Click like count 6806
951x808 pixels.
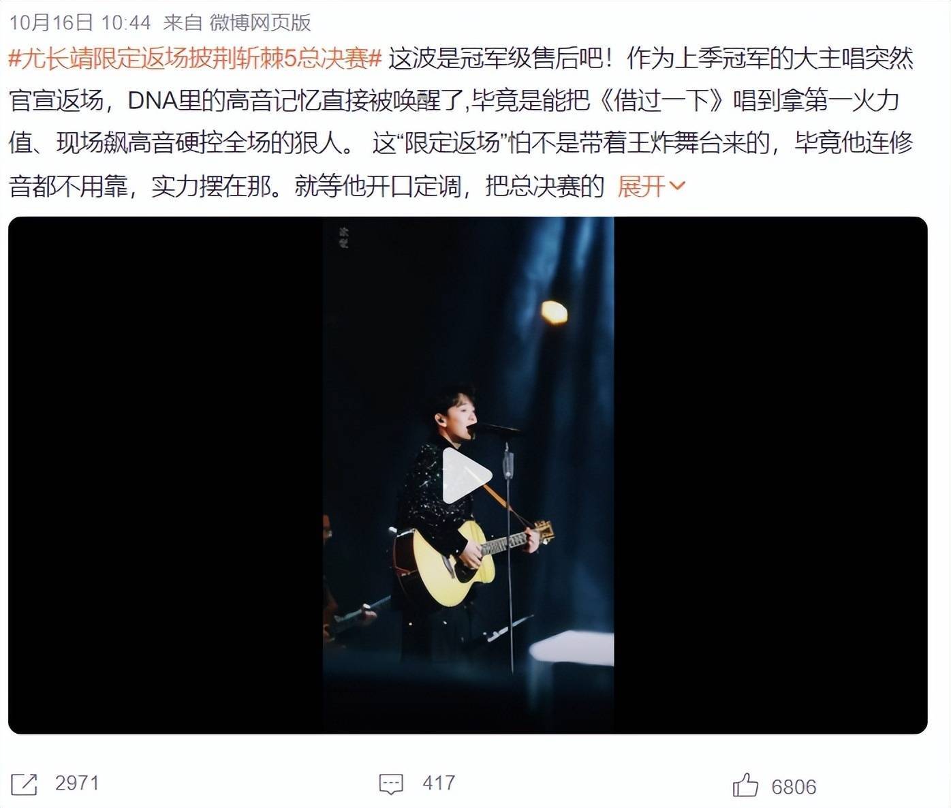[794, 788]
